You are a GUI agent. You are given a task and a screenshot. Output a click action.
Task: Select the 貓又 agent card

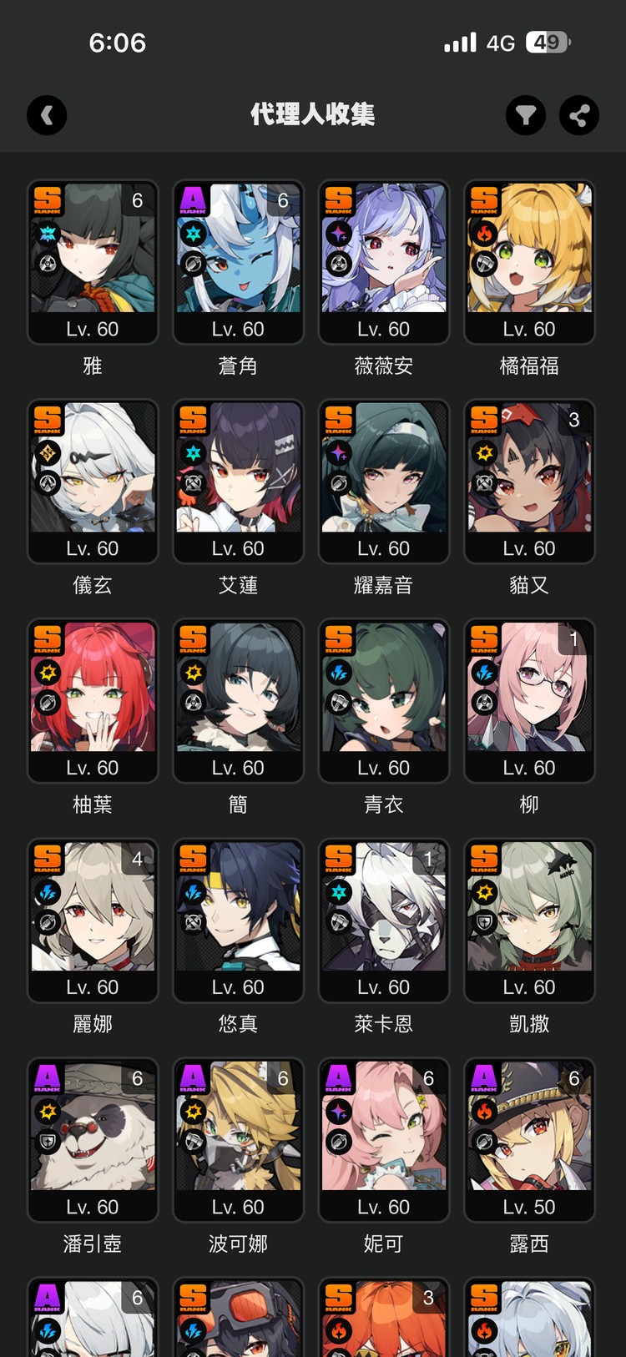click(529, 482)
